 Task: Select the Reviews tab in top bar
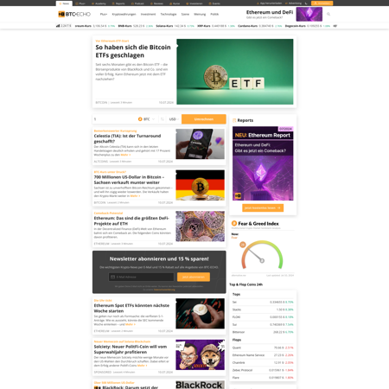(x=156, y=3)
